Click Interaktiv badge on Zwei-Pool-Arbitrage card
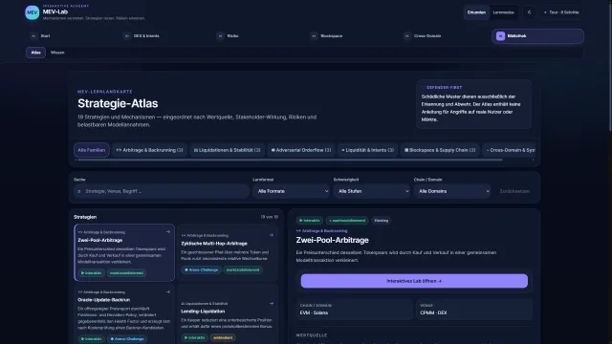612x344 pixels. point(92,273)
